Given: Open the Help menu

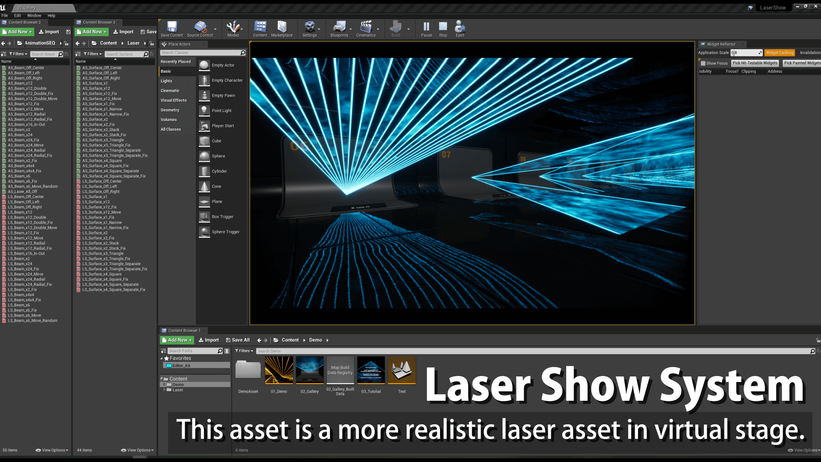Looking at the screenshot, I should click(51, 15).
